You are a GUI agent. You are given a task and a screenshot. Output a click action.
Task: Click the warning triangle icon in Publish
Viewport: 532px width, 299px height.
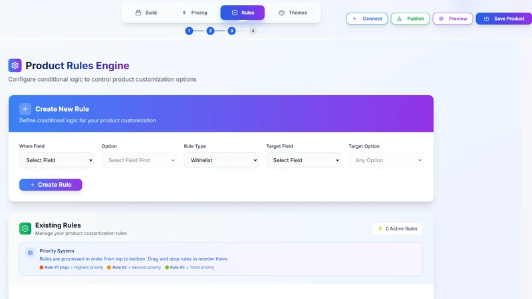(x=400, y=19)
